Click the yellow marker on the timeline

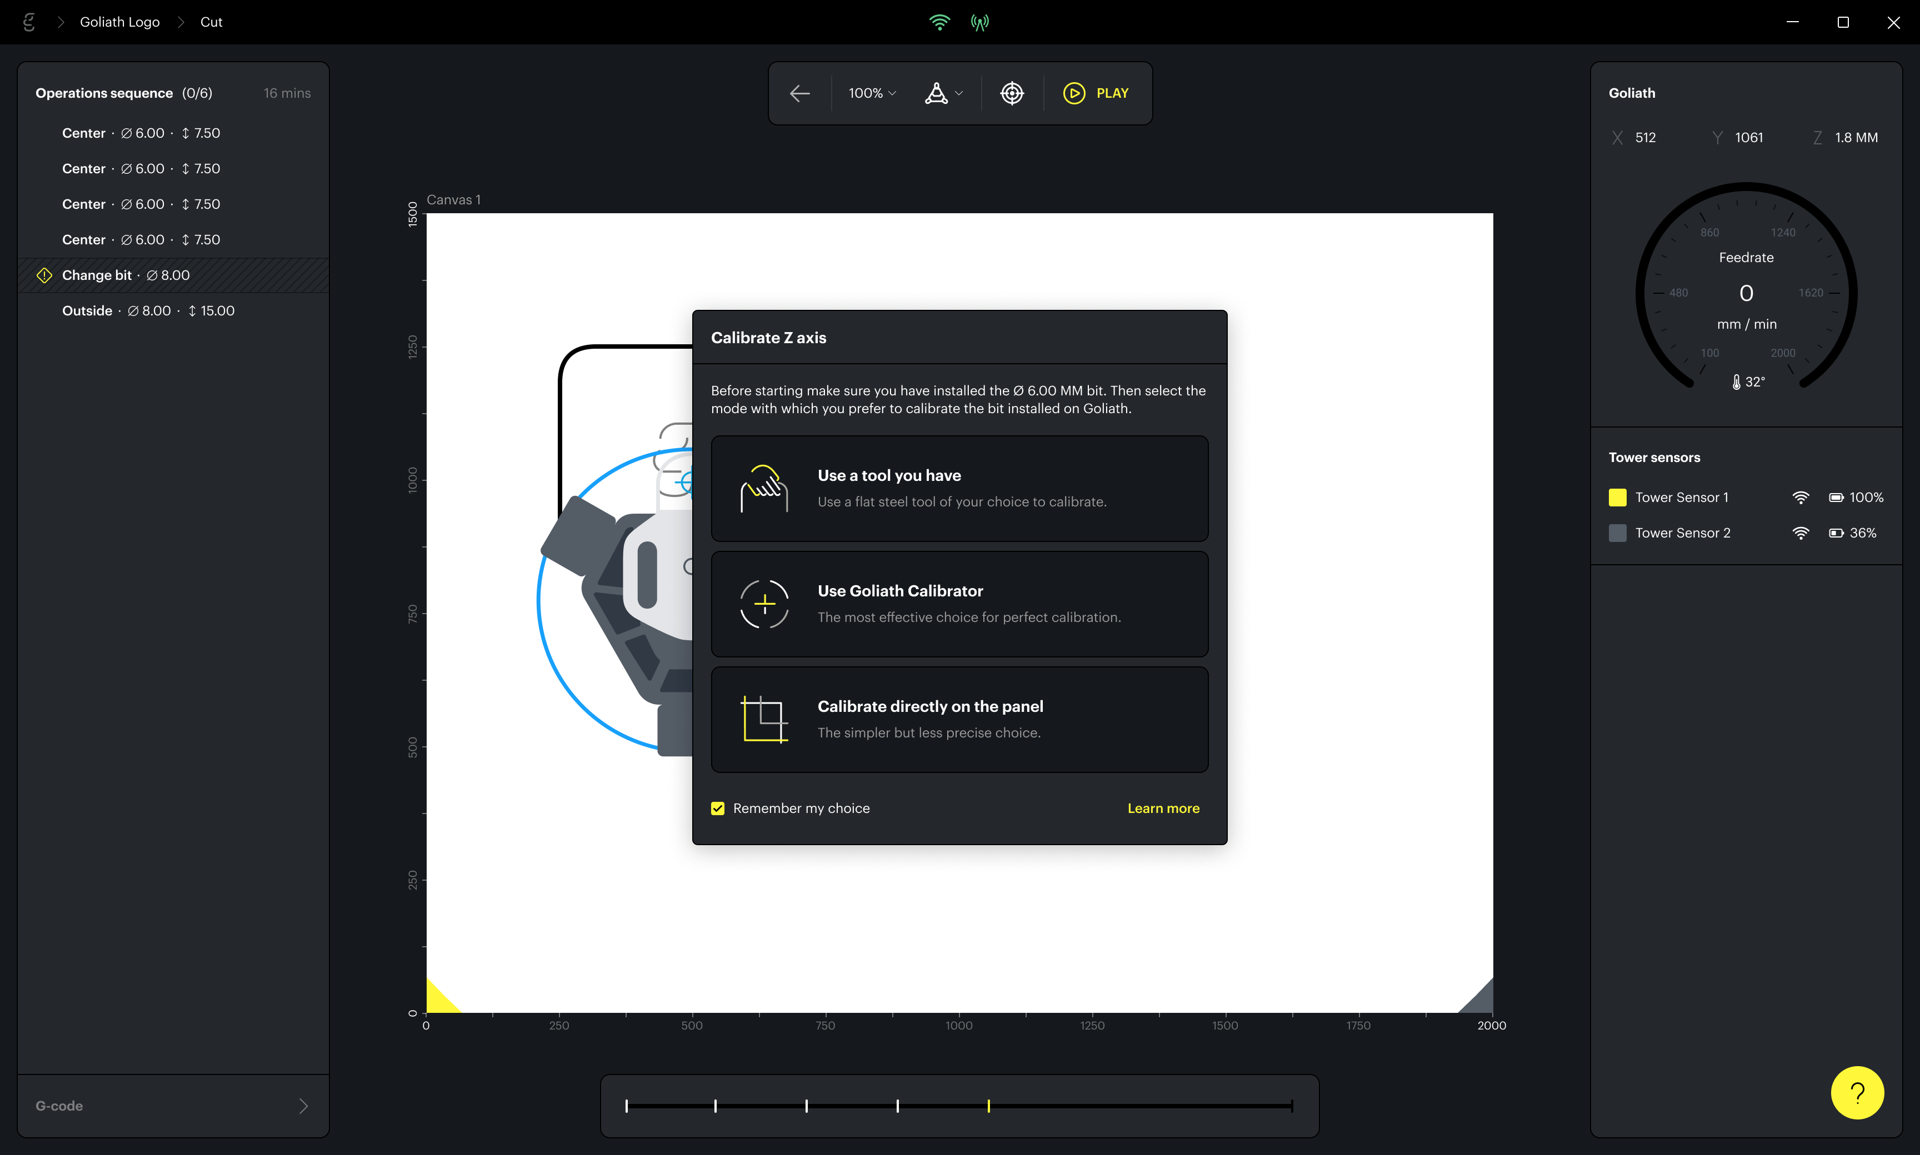(988, 1106)
